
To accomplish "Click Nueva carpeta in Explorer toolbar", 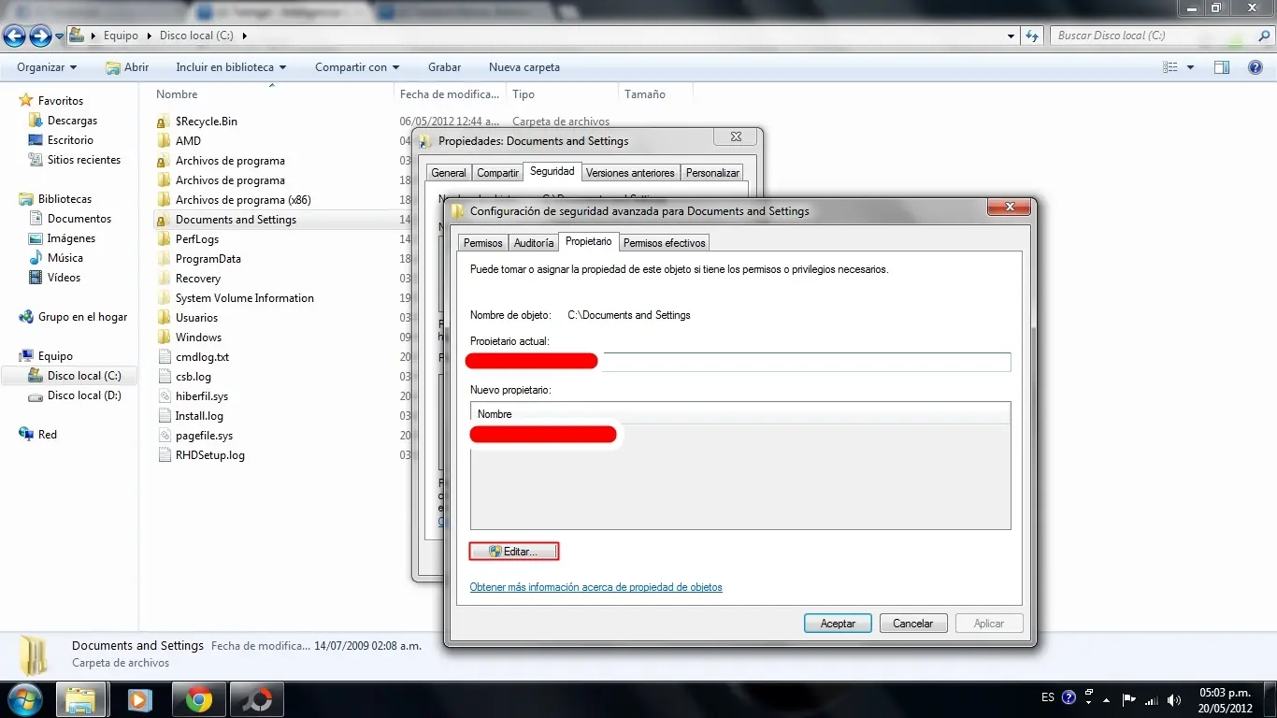I will [524, 67].
